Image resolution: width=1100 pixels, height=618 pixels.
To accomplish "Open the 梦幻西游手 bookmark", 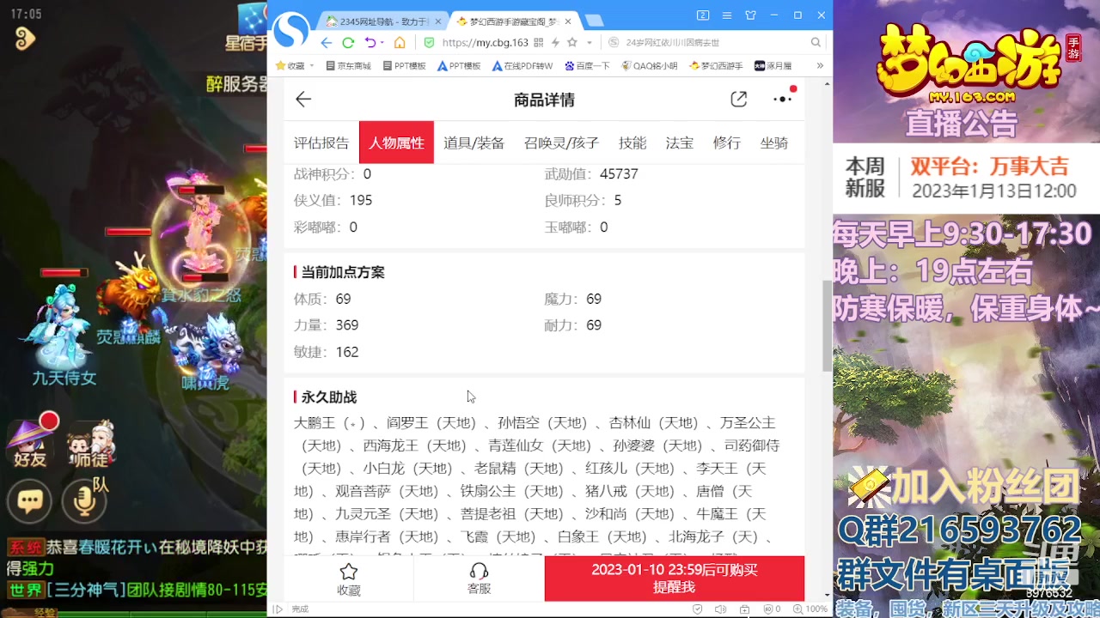I will pos(716,65).
